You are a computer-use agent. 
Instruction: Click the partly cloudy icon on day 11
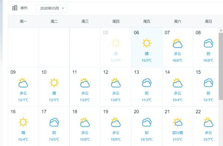(x=85, y=83)
